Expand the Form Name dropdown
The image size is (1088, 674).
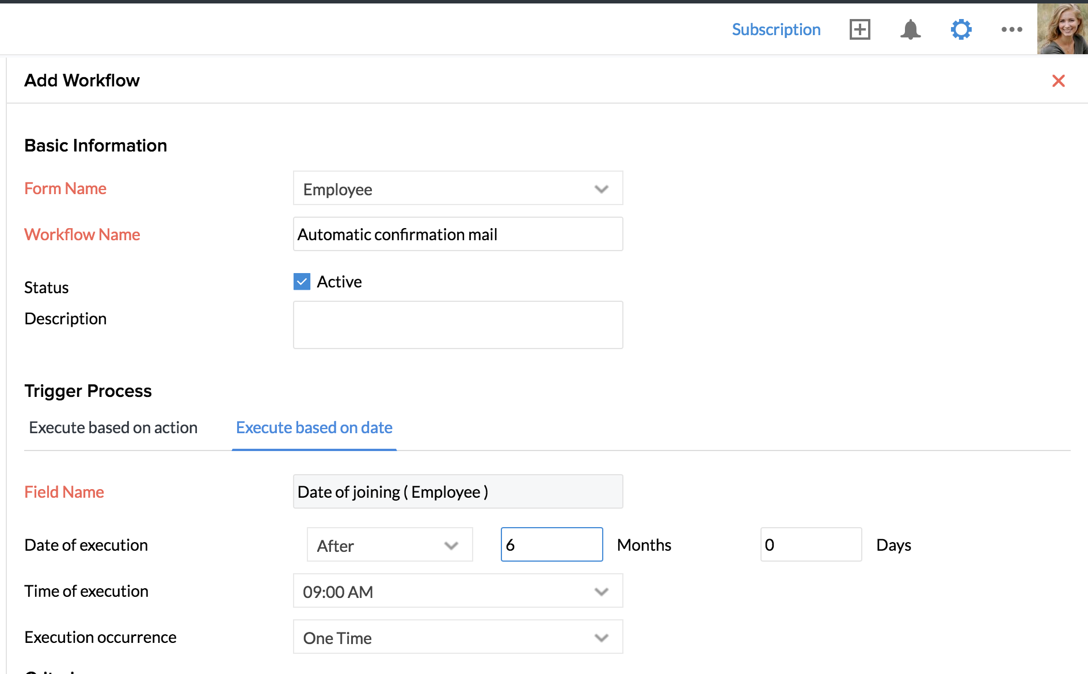coord(458,188)
